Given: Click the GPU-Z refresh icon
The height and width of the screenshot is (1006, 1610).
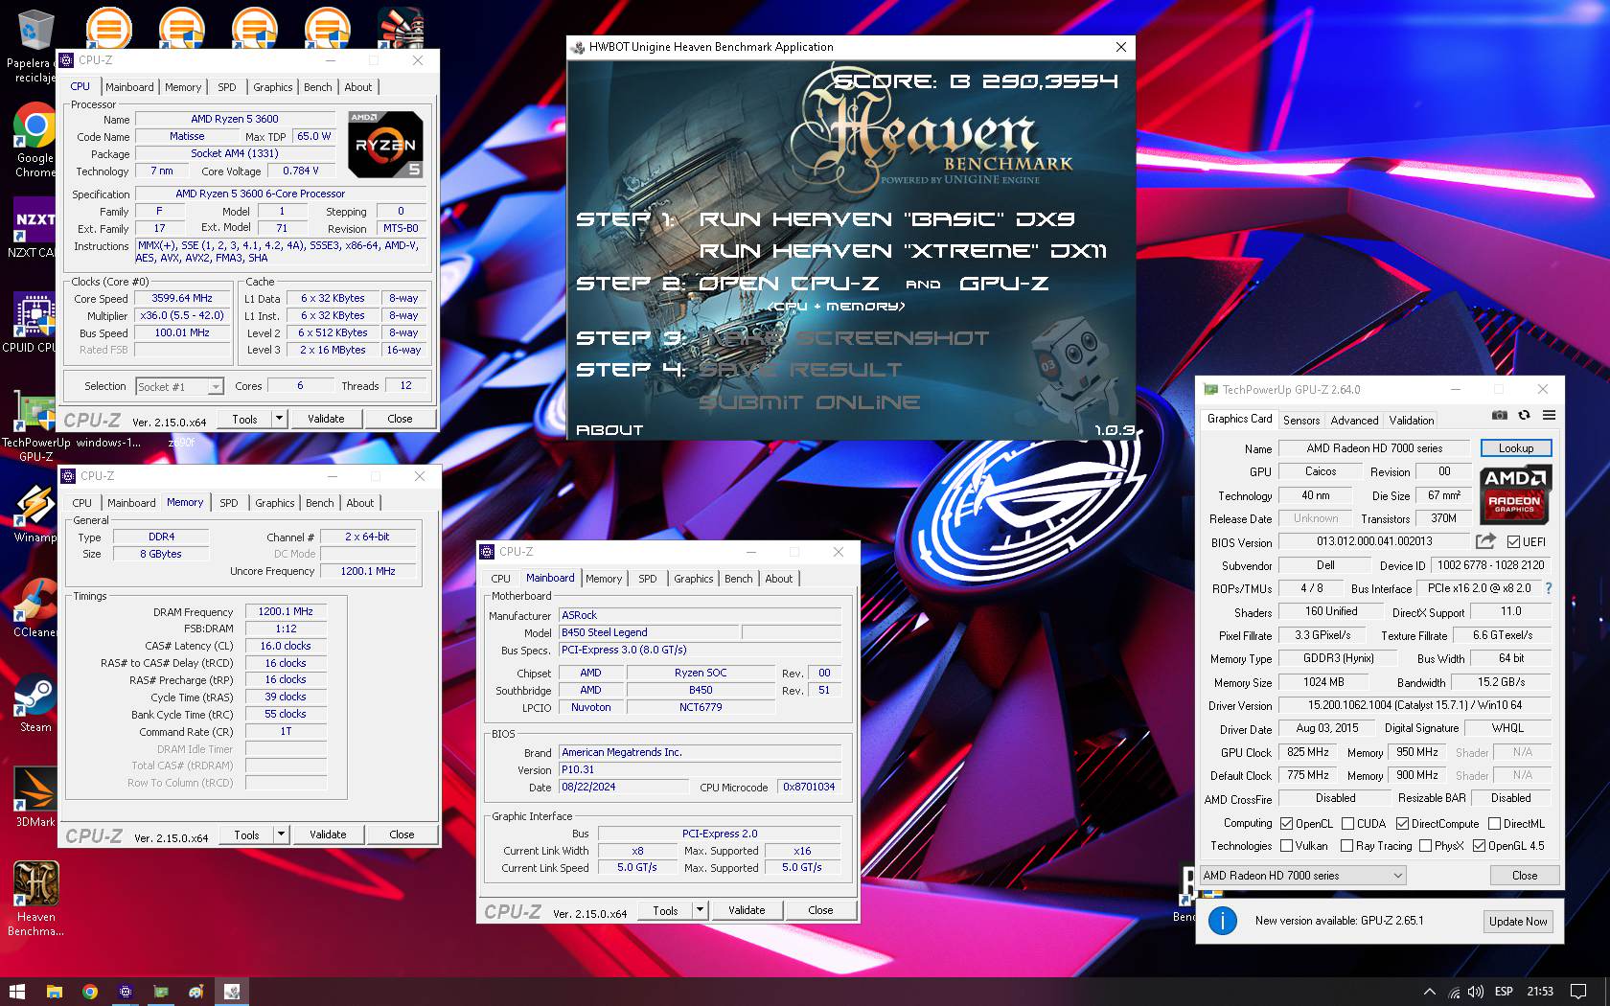Looking at the screenshot, I should point(1524,415).
